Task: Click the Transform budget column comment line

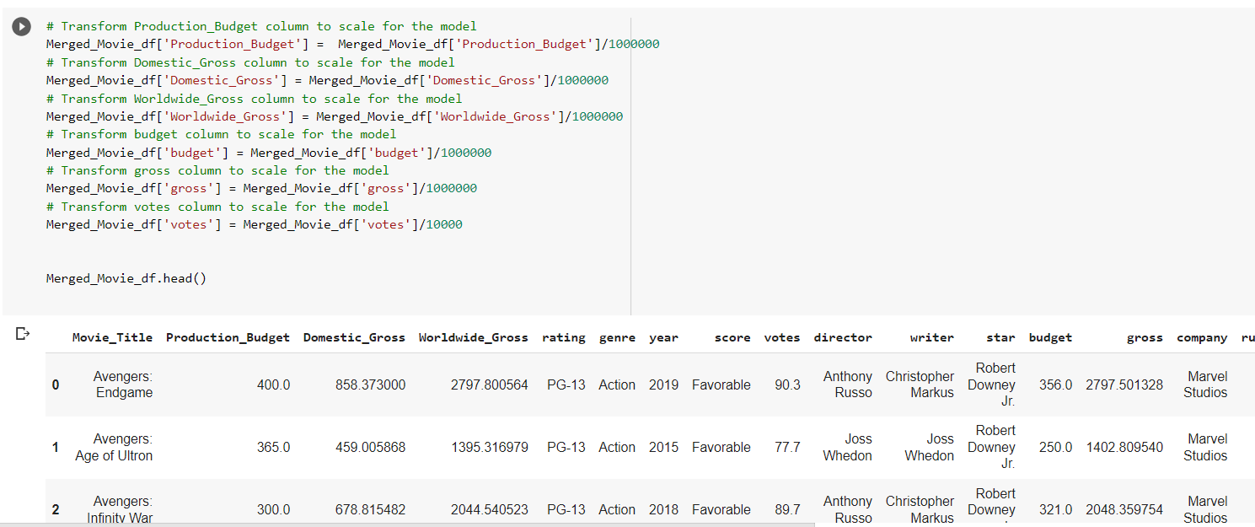Action: [x=221, y=134]
